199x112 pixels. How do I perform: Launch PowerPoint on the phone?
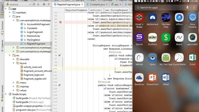[x=153, y=77]
